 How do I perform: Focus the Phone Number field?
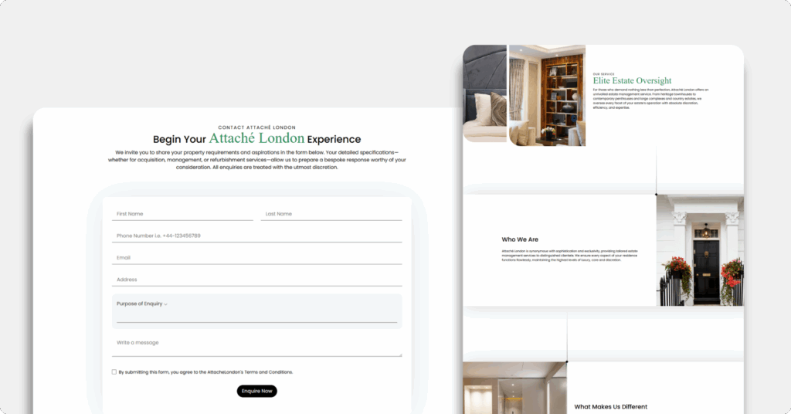tap(256, 236)
